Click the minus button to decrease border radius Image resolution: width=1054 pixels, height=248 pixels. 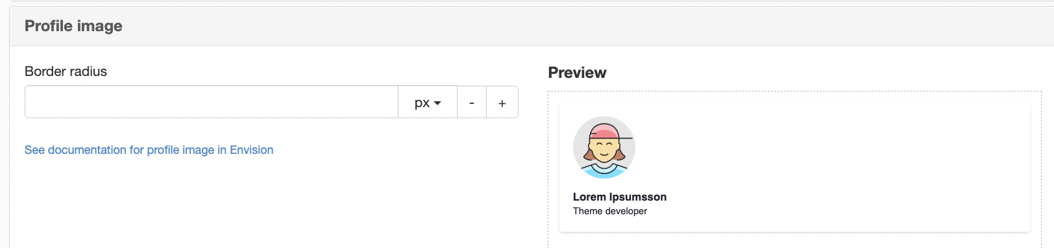[472, 103]
